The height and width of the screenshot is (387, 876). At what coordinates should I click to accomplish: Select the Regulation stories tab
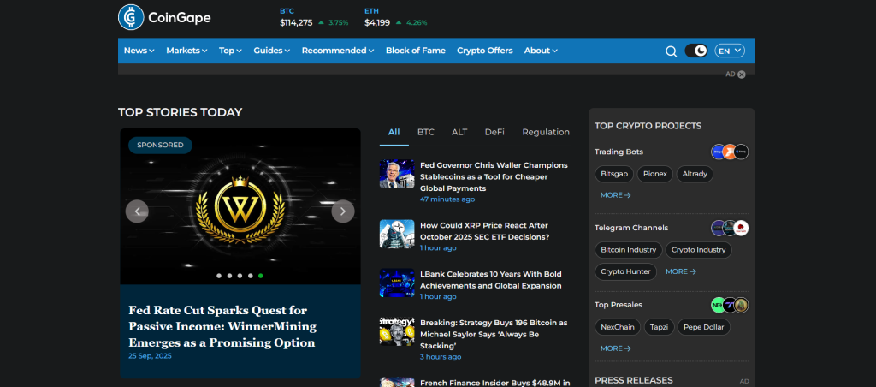pyautogui.click(x=546, y=133)
